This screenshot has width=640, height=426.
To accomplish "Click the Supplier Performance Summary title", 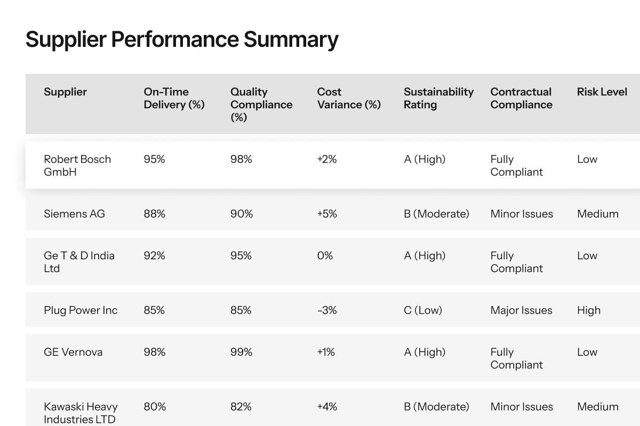I will tap(182, 40).
